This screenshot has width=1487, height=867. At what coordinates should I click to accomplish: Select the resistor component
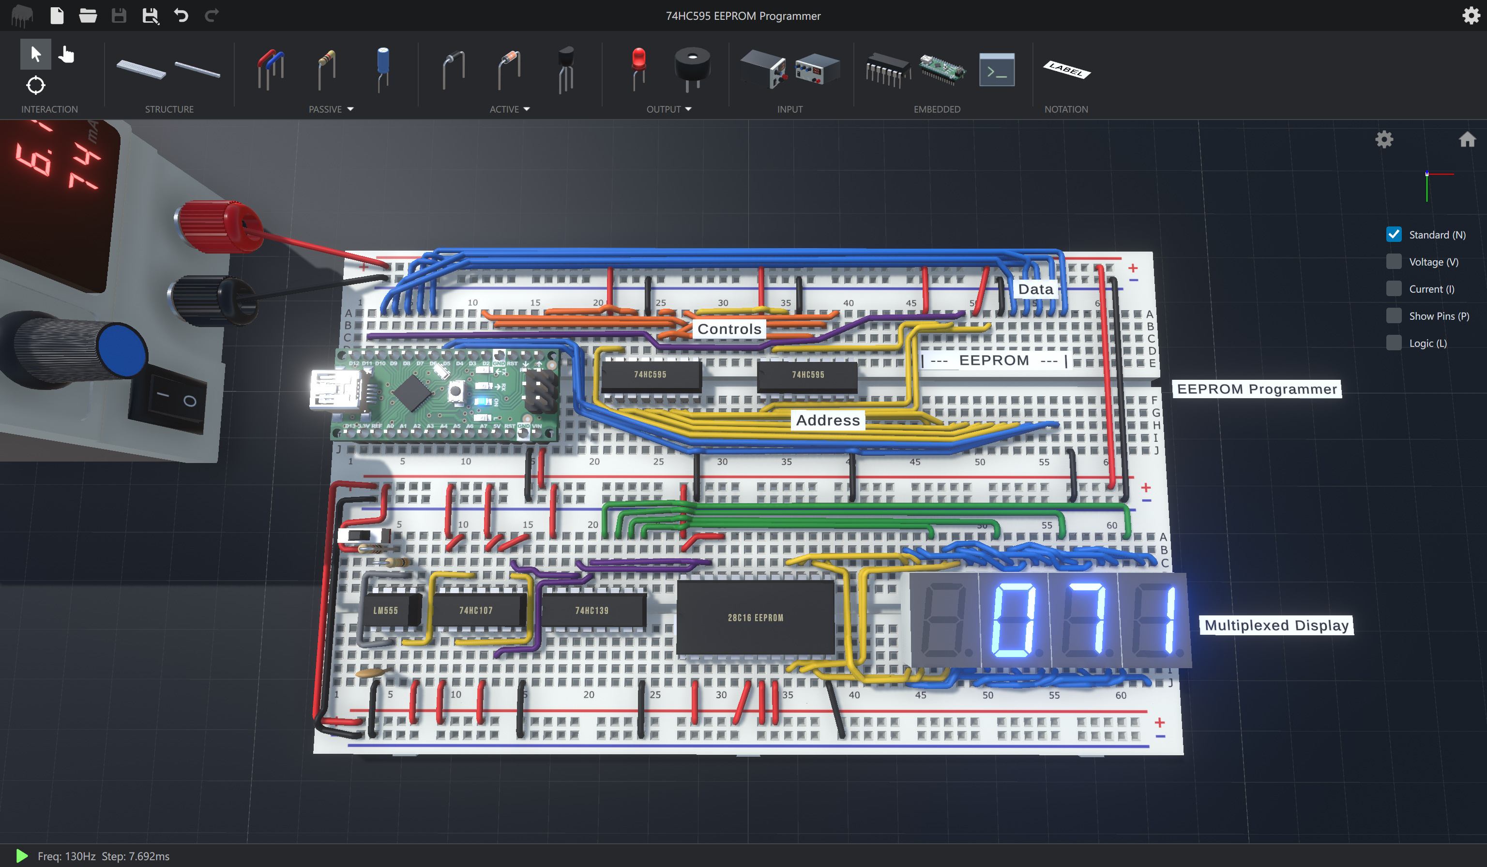click(326, 70)
